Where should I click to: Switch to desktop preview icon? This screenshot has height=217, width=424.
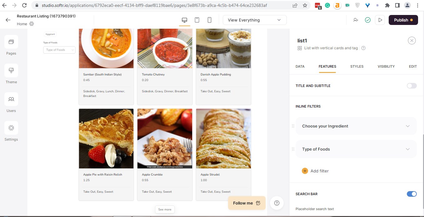(x=185, y=20)
